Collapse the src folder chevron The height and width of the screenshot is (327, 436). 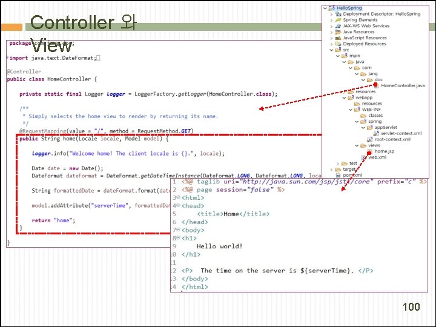tap(331, 50)
